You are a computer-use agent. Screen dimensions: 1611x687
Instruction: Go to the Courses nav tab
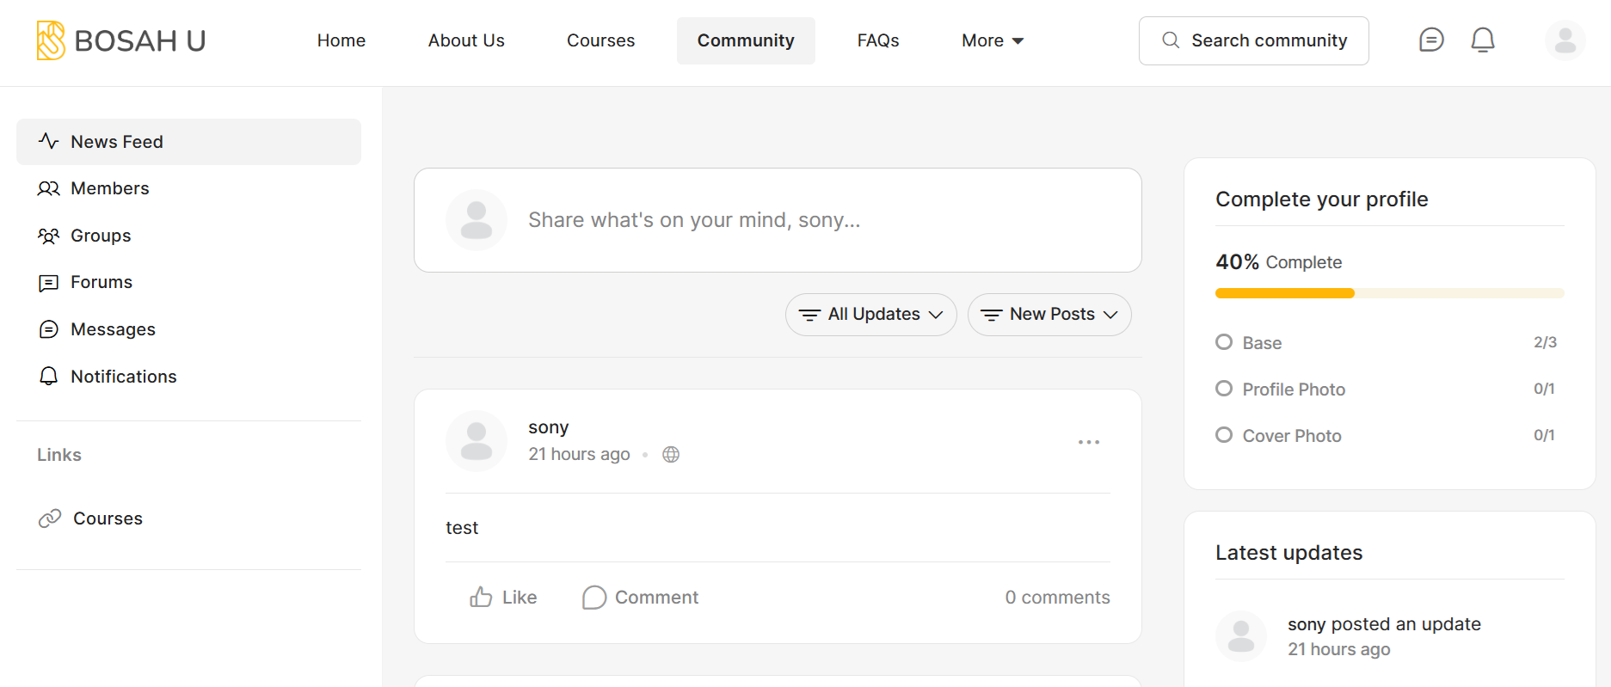[600, 40]
